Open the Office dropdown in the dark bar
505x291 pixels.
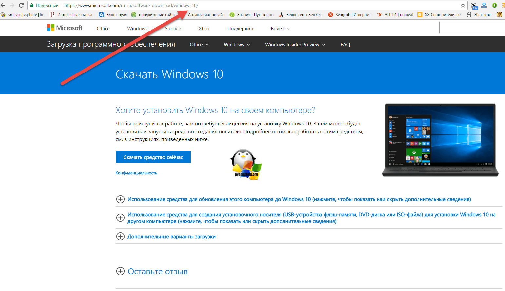(x=199, y=45)
